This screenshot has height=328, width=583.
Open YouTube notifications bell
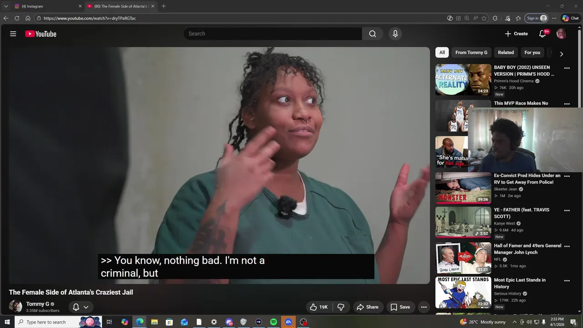click(542, 34)
